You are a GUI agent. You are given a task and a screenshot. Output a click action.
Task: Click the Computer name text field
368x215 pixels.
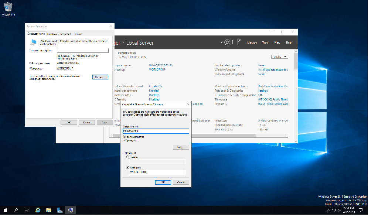tap(156, 131)
